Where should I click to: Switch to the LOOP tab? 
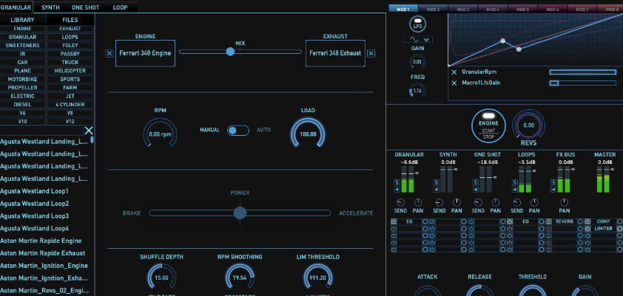pos(121,7)
